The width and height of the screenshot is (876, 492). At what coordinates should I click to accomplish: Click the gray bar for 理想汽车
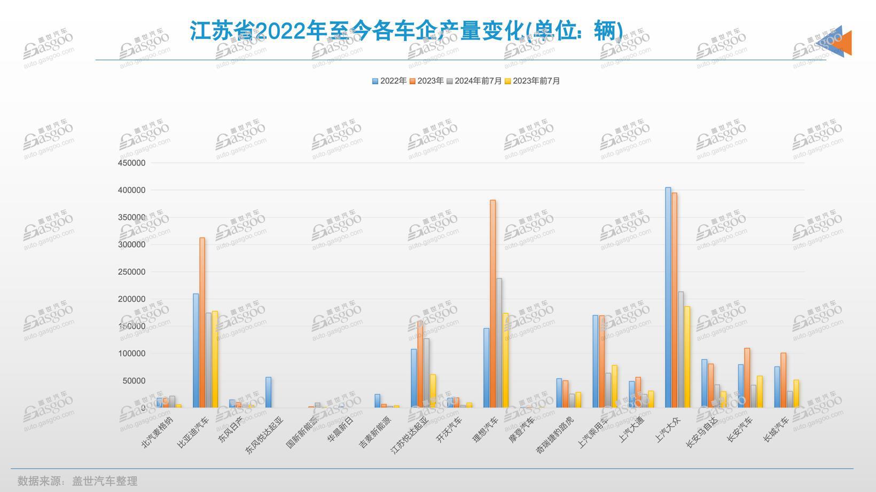point(499,343)
